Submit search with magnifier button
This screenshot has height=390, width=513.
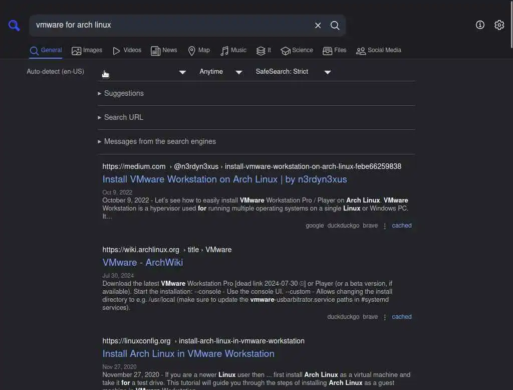click(x=335, y=25)
